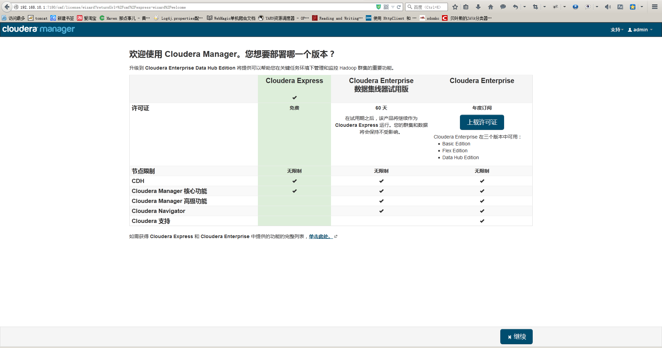Show bookmarks list icon

point(466,7)
